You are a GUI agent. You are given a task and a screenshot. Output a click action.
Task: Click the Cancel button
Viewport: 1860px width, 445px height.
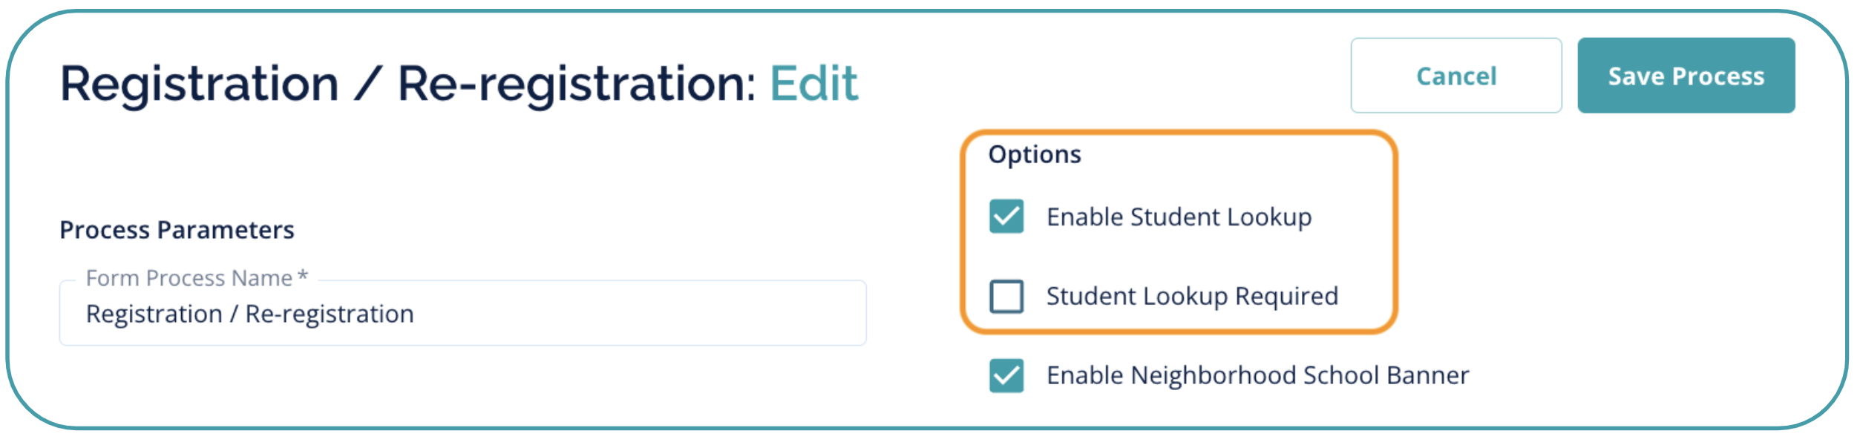(1455, 76)
